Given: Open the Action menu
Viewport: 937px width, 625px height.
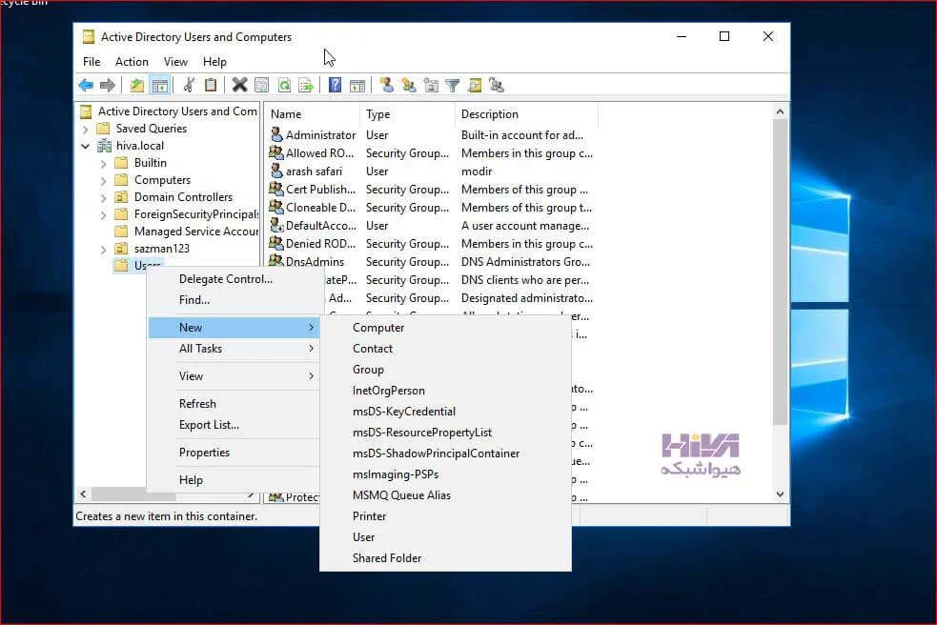Looking at the screenshot, I should 132,62.
